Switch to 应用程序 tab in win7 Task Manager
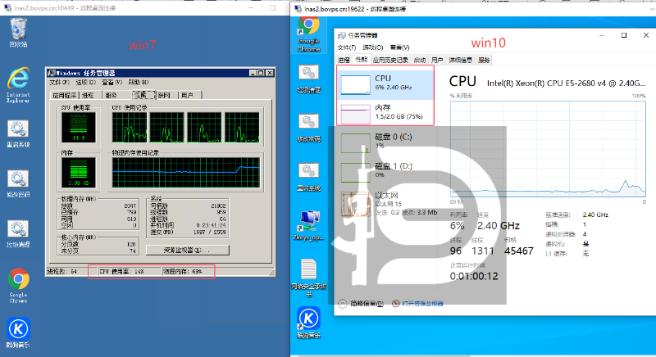The image size is (656, 357). (65, 95)
